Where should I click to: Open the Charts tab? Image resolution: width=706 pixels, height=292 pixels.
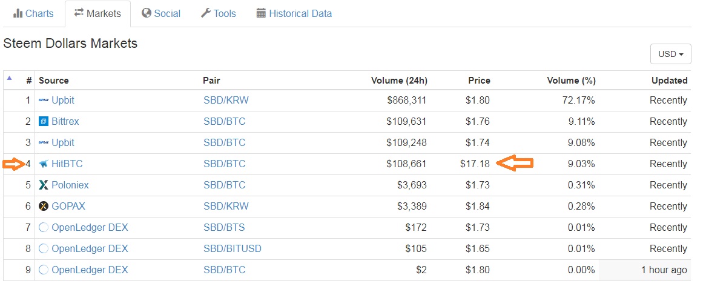[33, 13]
